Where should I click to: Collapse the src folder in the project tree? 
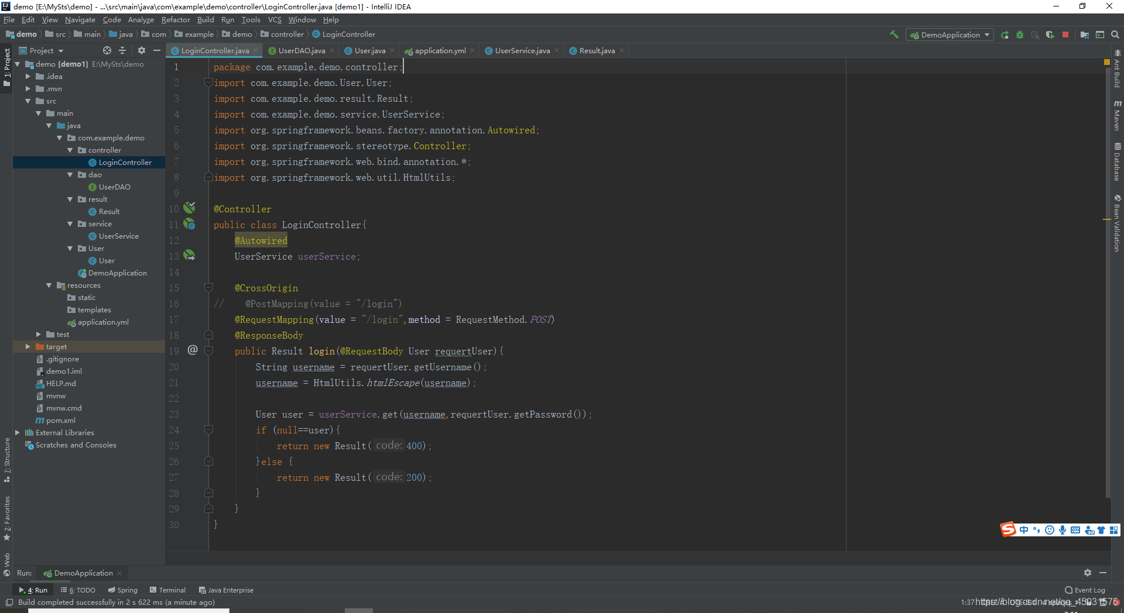pos(28,101)
